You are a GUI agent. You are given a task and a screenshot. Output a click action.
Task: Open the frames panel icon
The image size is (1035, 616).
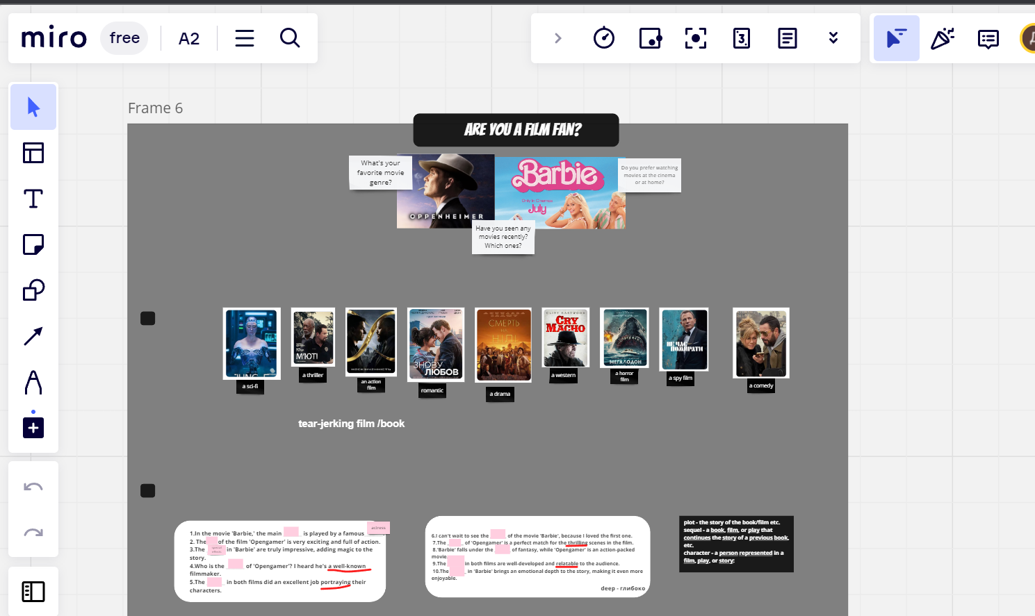(33, 592)
